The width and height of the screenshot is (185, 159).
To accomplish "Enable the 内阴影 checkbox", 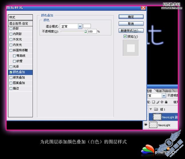I will coord(11,34).
